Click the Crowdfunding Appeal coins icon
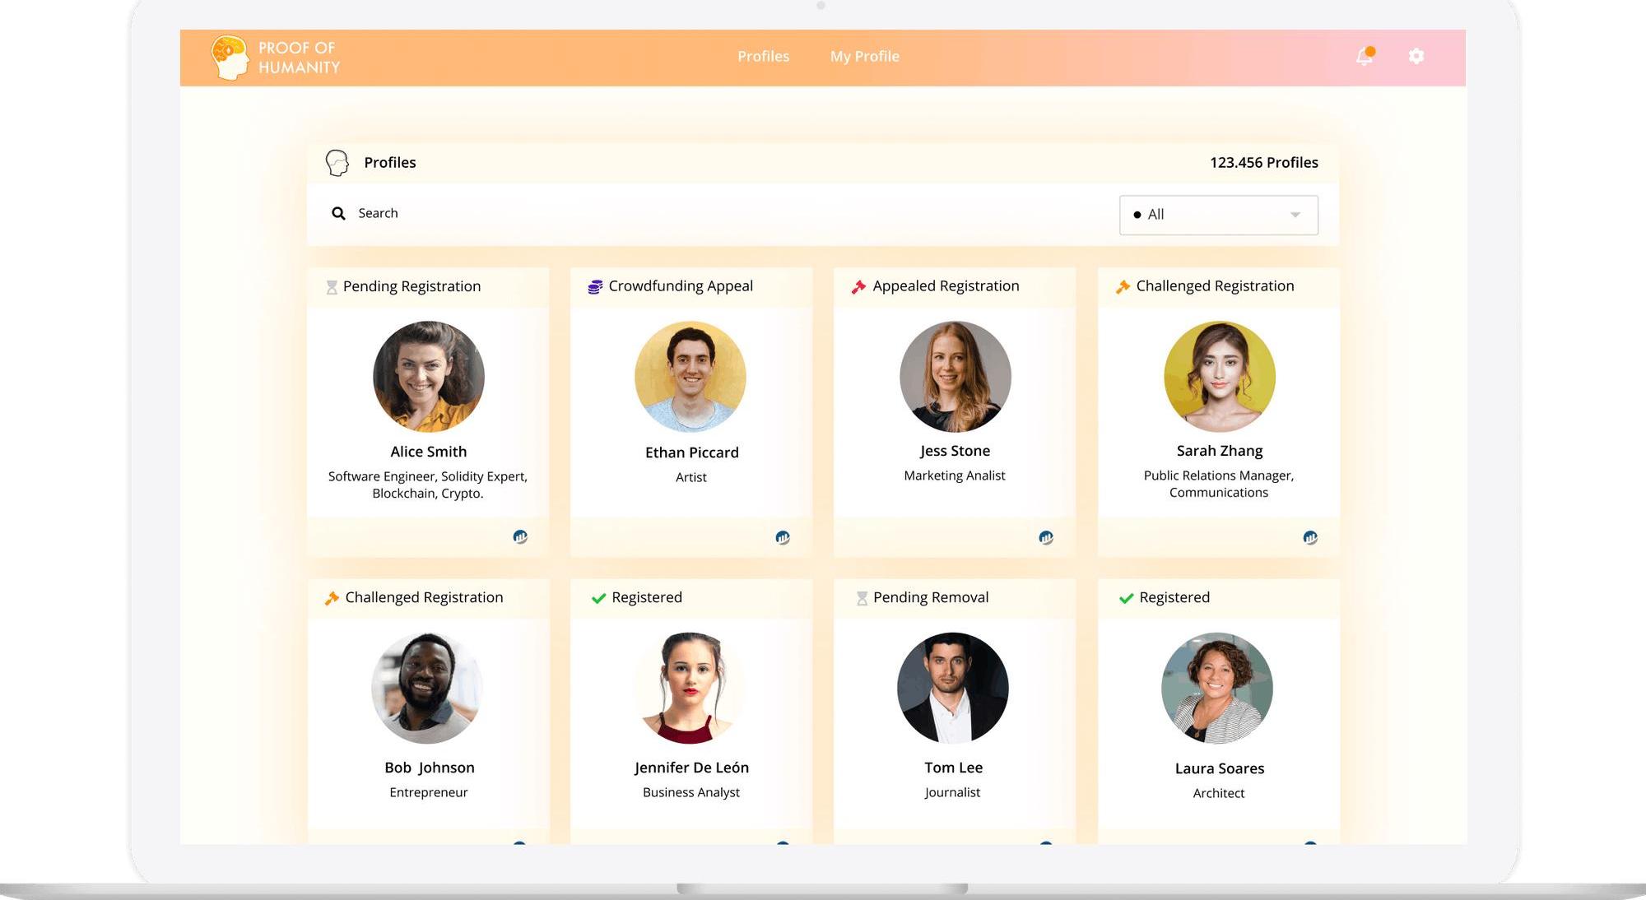The width and height of the screenshot is (1646, 900). (595, 287)
